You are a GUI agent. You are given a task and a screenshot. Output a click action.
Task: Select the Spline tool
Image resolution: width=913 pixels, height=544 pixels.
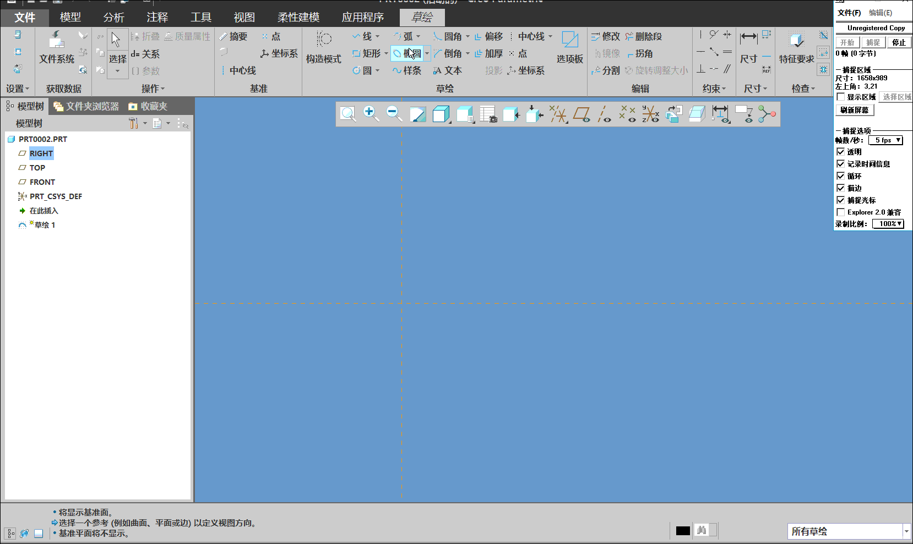pos(407,70)
